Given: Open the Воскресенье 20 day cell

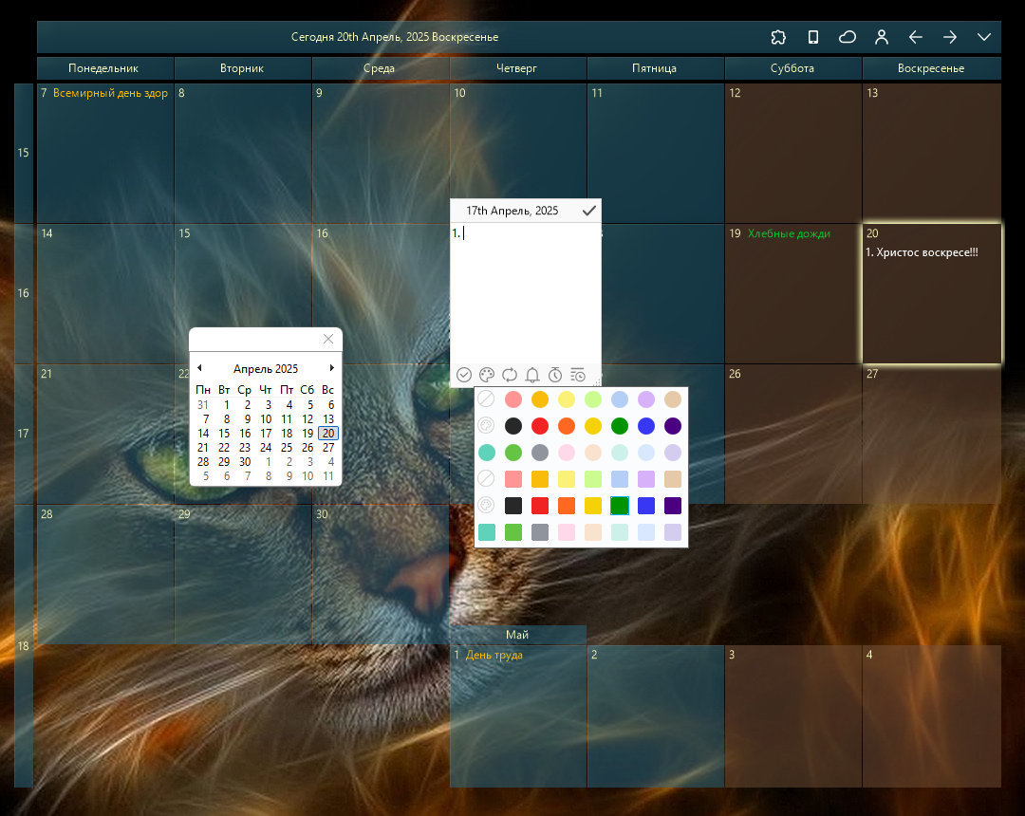Looking at the screenshot, I should (x=932, y=293).
